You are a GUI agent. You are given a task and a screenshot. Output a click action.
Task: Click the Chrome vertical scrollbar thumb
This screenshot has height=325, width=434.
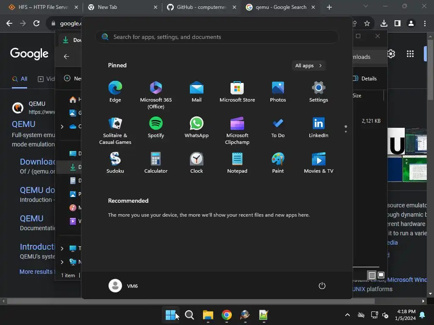[x=431, y=70]
